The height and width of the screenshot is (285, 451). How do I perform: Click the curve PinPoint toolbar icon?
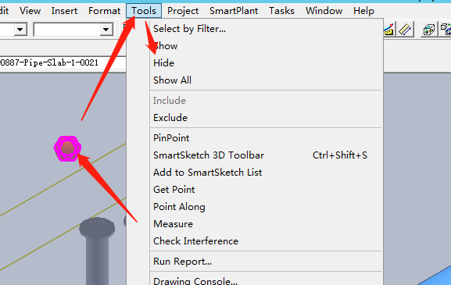pos(389,30)
